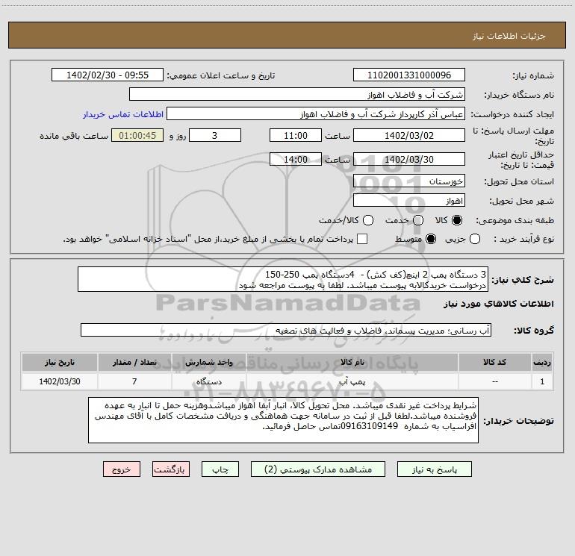This screenshot has width=575, height=556.
Task: Select the خدمت radio button
Action: point(418,220)
